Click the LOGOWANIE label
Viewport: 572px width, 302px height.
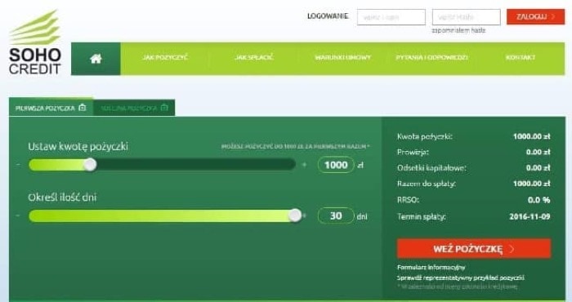328,16
